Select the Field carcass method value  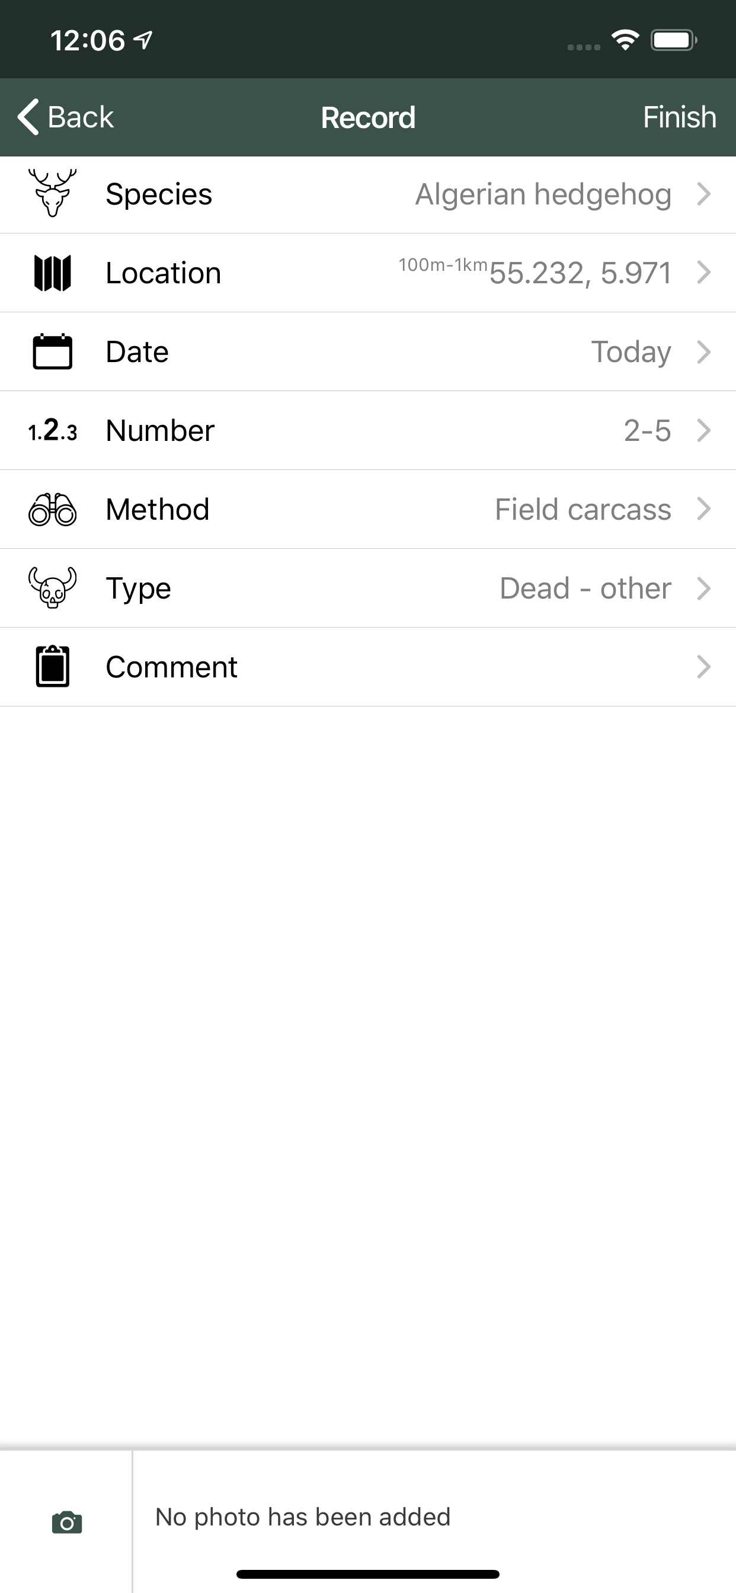coord(583,510)
